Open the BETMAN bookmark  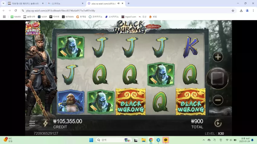(68, 17)
